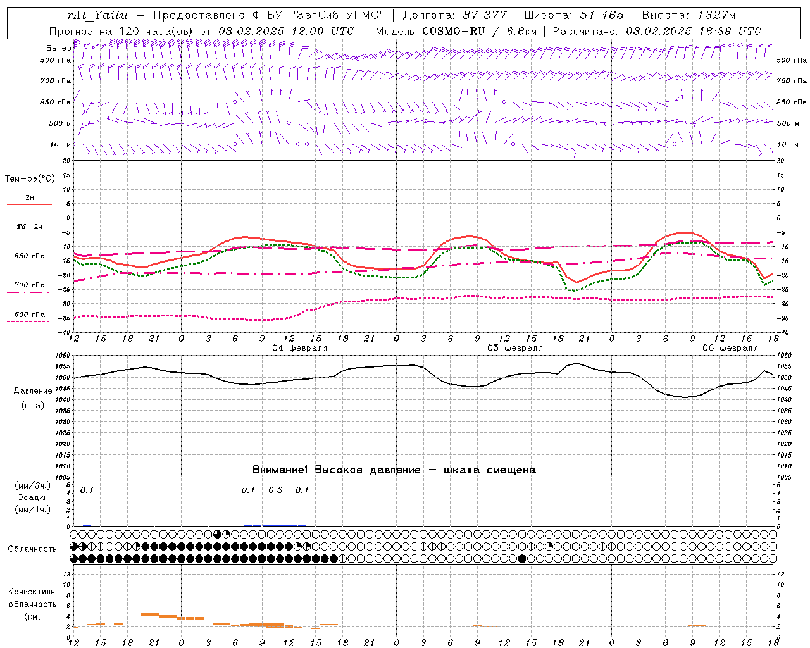Click the 1060 value on left pressure axis
This screenshot has height=648, width=810.
tap(65, 356)
